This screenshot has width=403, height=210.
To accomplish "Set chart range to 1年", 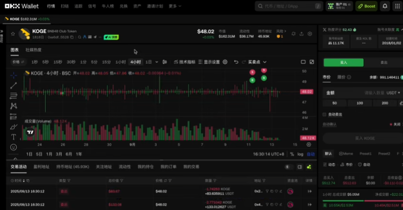I will (79, 154).
